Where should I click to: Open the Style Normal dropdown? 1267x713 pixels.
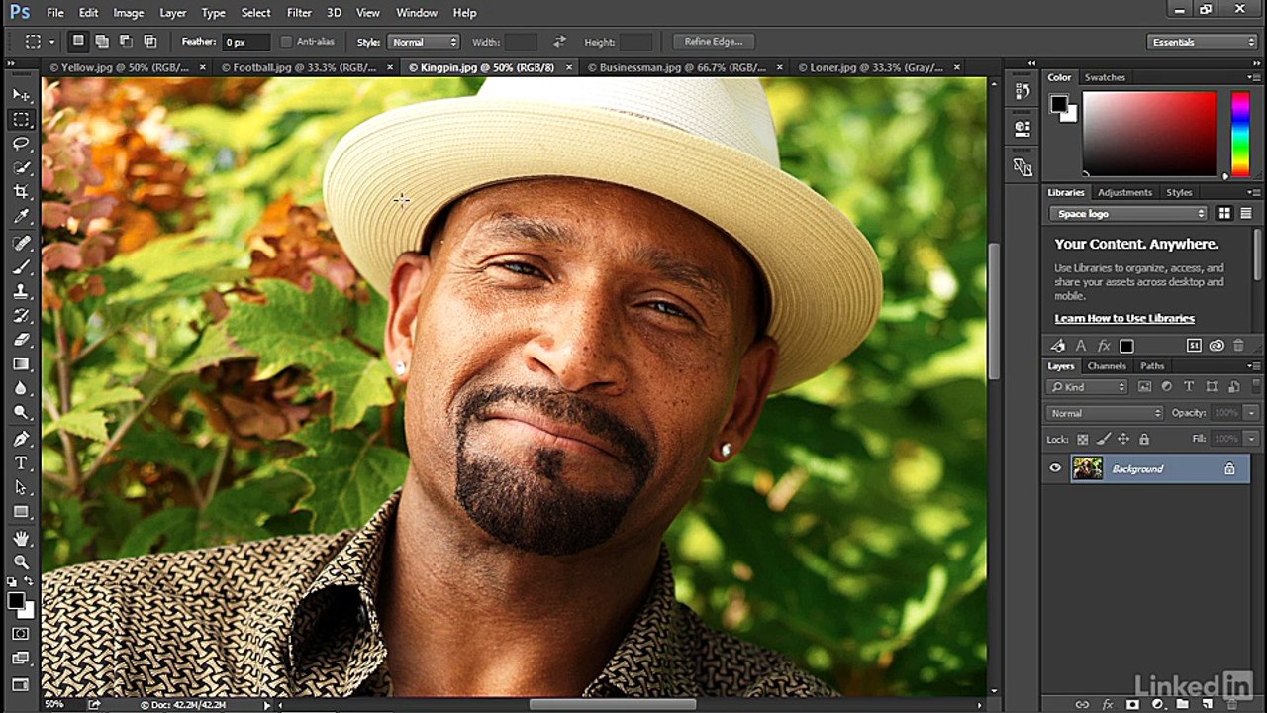click(x=424, y=42)
